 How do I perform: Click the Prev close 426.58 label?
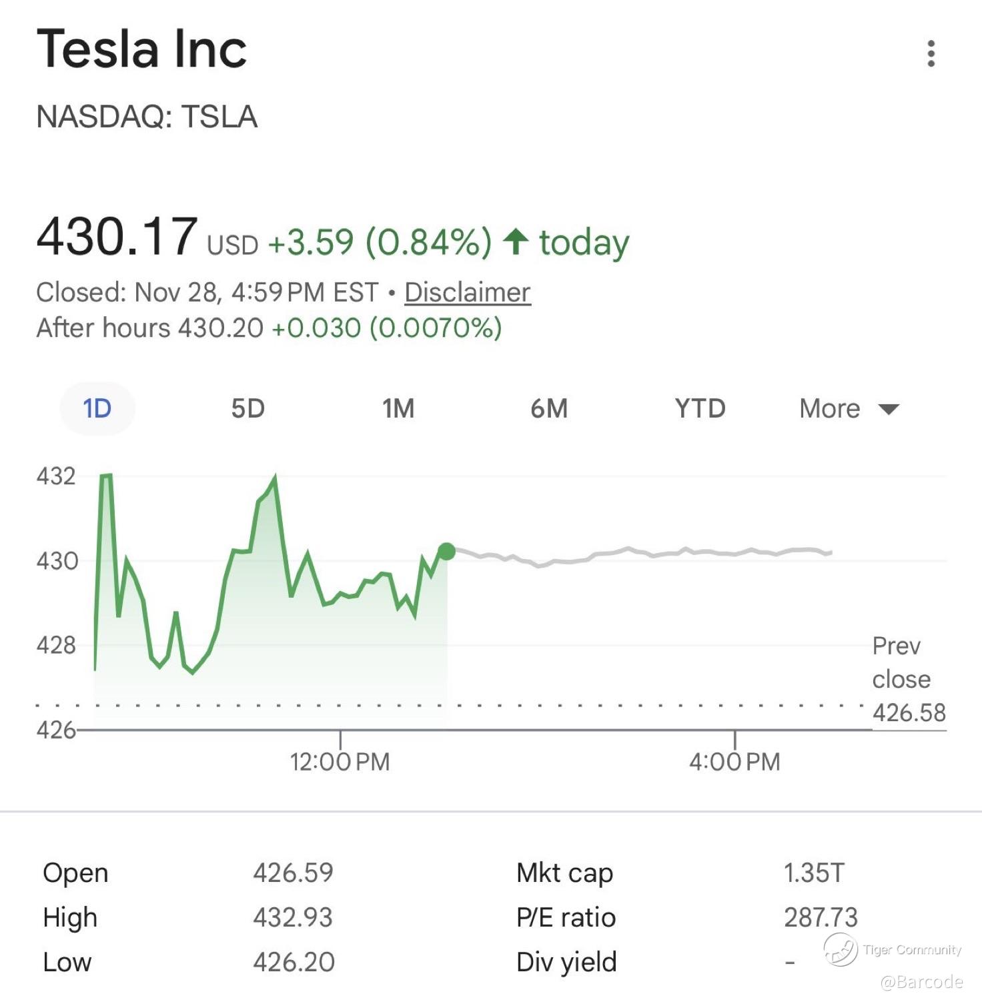tap(908, 679)
